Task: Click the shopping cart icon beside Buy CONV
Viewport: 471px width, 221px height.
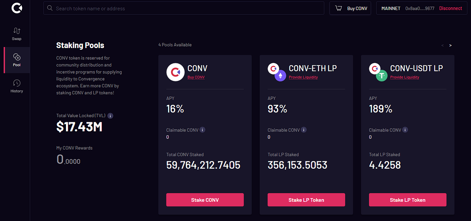Action: [x=338, y=8]
